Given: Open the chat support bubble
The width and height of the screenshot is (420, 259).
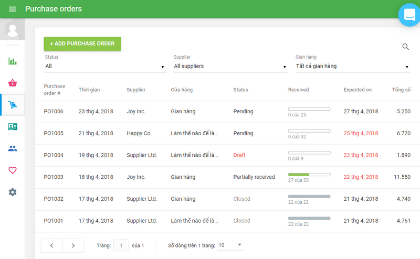Looking at the screenshot, I should 410,15.
